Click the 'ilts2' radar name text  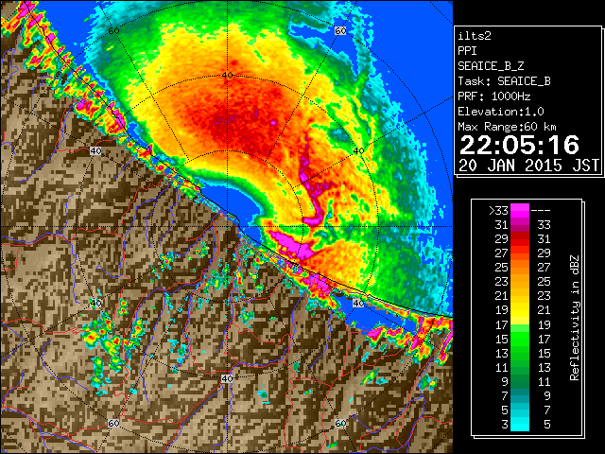click(x=475, y=36)
